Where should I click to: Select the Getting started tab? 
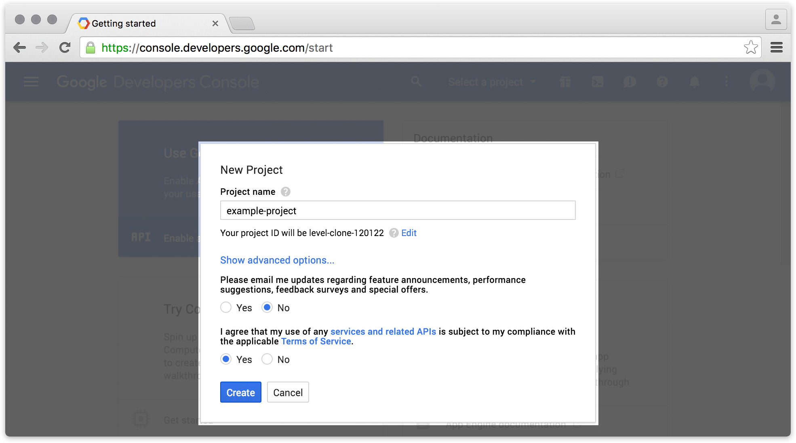pos(141,23)
